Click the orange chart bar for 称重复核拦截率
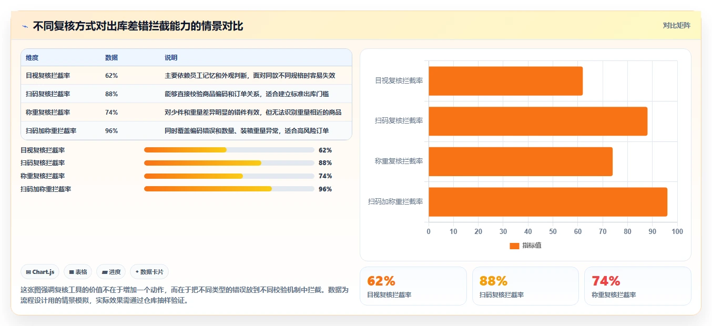The width and height of the screenshot is (712, 326). 521,161
